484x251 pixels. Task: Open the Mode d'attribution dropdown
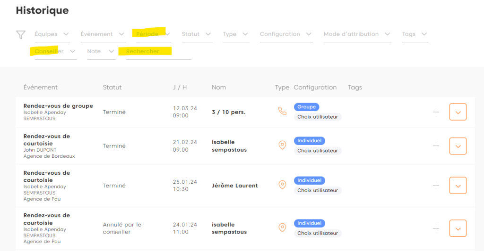[x=357, y=34]
